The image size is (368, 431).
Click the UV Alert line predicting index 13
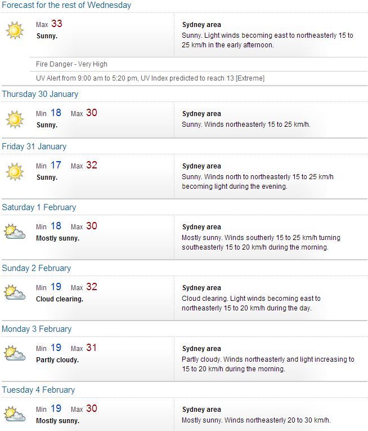coord(150,78)
